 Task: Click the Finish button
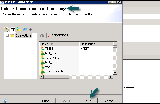(x=87, y=101)
